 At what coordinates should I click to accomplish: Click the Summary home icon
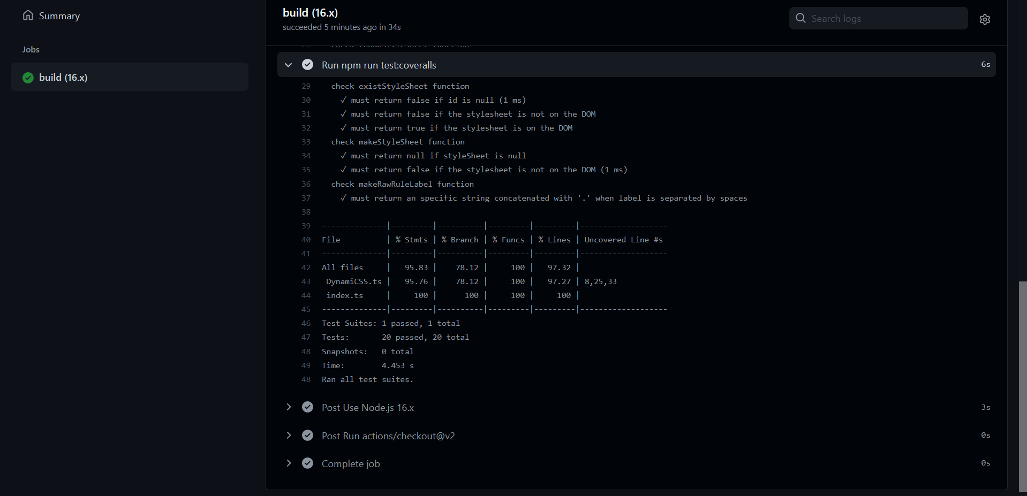pyautogui.click(x=28, y=16)
